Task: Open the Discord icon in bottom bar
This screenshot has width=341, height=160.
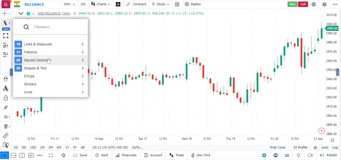Action: [275, 155]
